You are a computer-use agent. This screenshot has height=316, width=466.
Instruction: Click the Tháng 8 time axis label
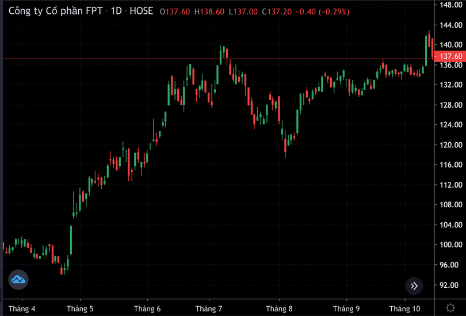click(279, 309)
